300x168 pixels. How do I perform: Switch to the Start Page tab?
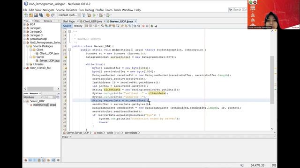tap(68, 21)
